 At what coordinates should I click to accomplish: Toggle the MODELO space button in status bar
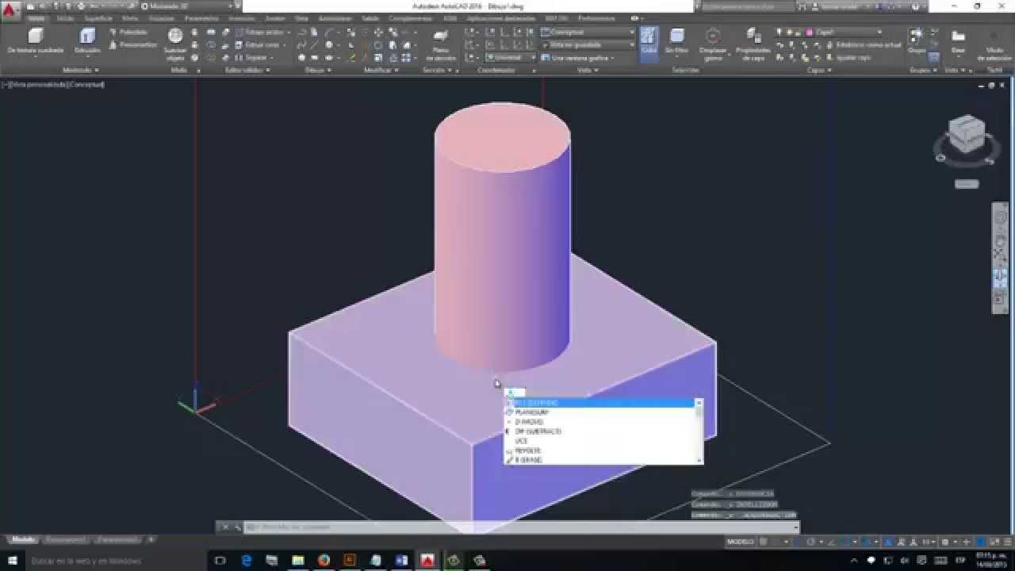tap(739, 542)
